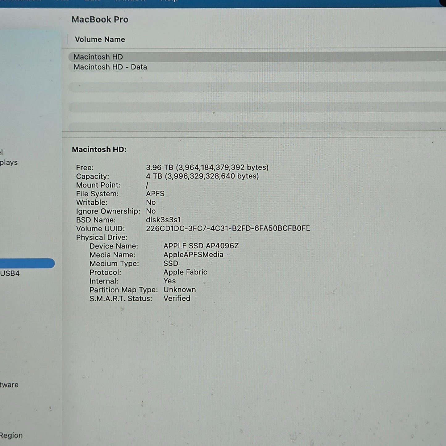Click the 'Macintosh HD:' details heading

99,149
